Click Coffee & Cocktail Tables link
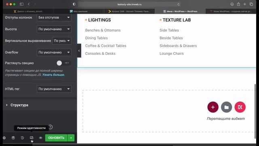The width and height of the screenshot is (259, 146). click(x=106, y=46)
